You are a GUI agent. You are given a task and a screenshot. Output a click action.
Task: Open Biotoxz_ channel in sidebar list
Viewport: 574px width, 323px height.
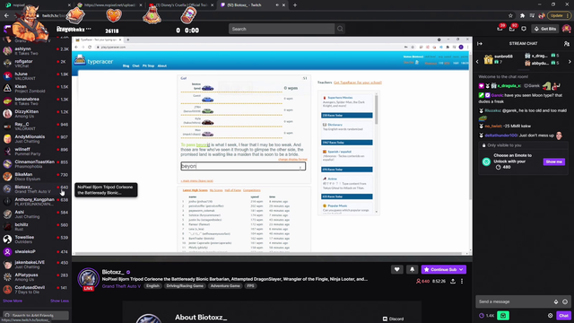coord(36,189)
